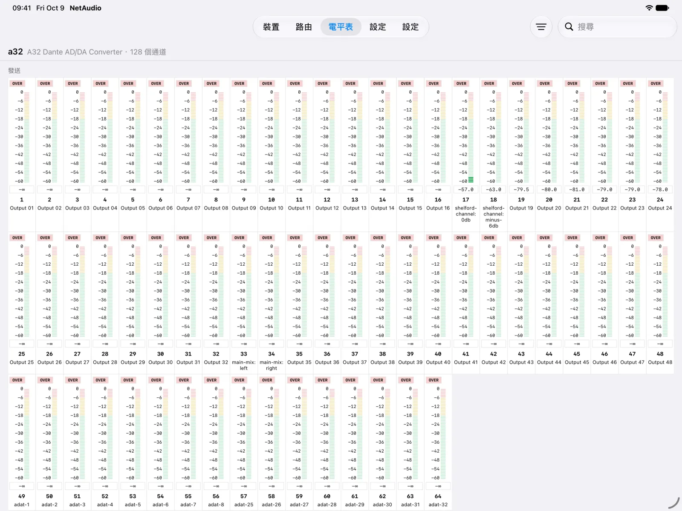Select the 'shelford-channel: minus-6db' channel label
This screenshot has width=682, height=511.
tap(494, 217)
